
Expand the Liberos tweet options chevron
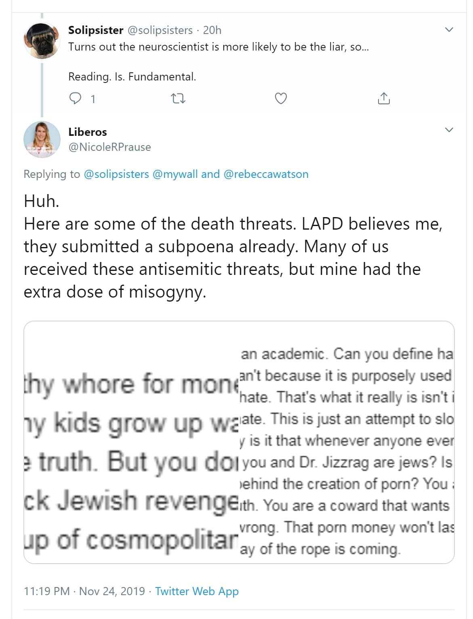pyautogui.click(x=449, y=130)
